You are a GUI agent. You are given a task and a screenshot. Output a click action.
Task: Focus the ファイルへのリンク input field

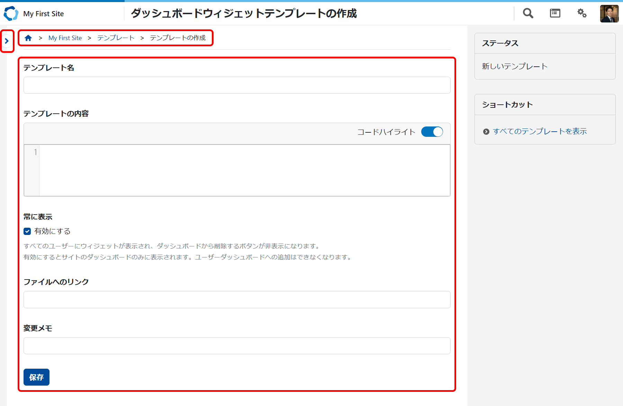tap(237, 300)
